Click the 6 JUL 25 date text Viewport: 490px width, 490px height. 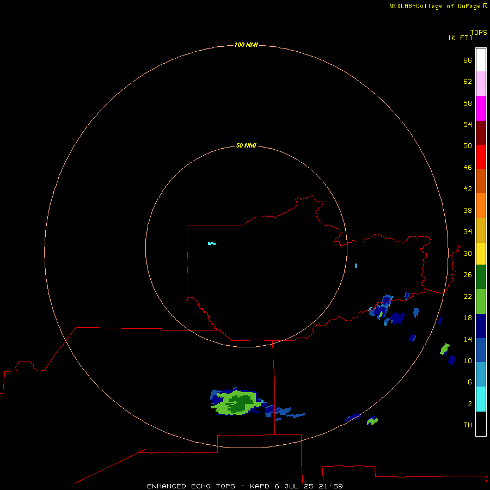pyautogui.click(x=294, y=486)
